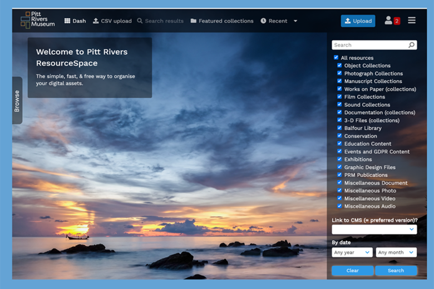Screen dimensions: 434x289
Task: Click 'Link to CMS (= preferred version)?' label
Action: click(x=374, y=220)
